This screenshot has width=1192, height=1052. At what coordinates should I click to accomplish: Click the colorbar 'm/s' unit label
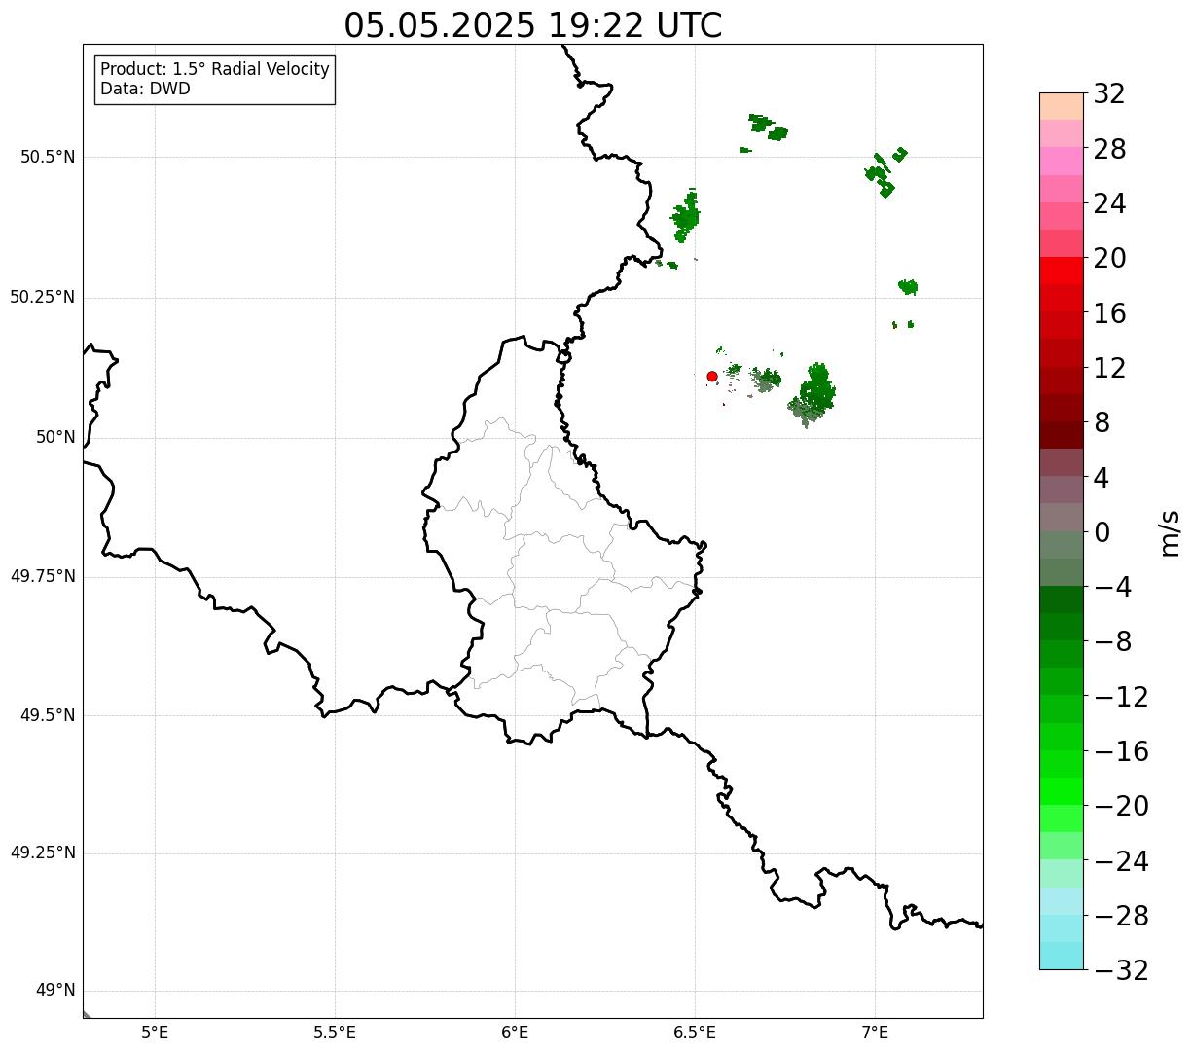(1171, 532)
